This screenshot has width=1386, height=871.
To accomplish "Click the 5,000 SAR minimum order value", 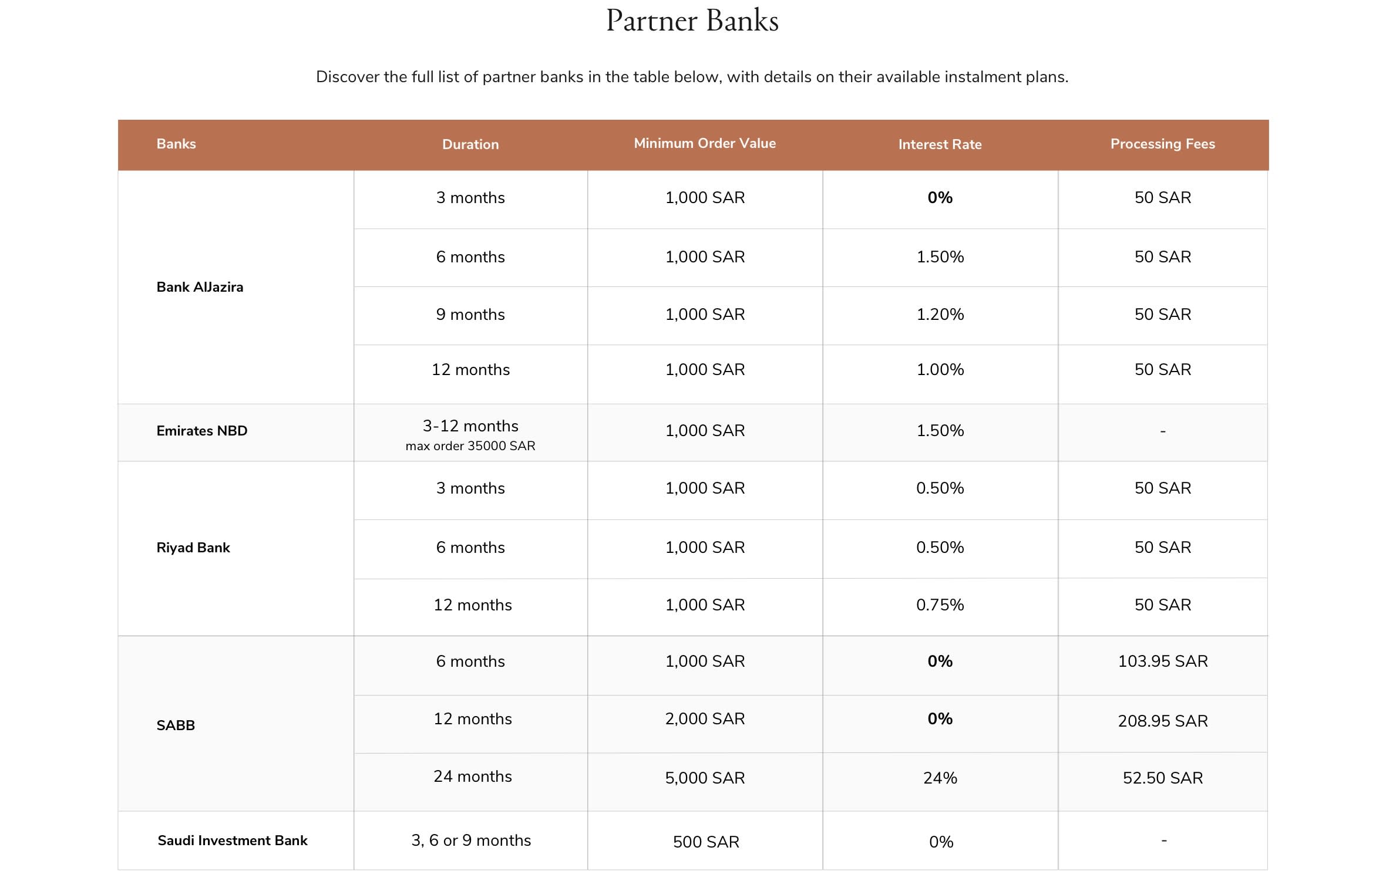I will coord(705,778).
